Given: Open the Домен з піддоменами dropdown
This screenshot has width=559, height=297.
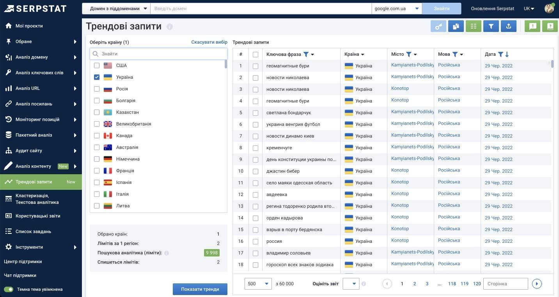Looking at the screenshot, I should 115,8.
